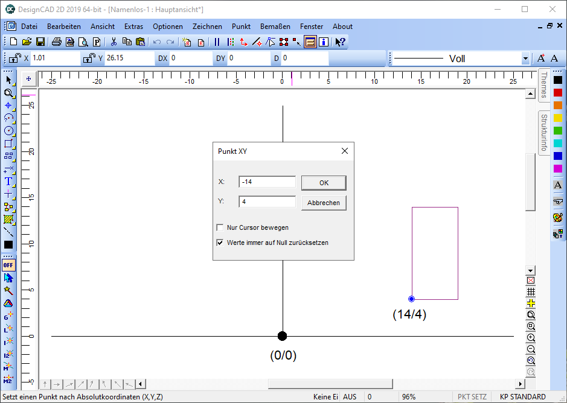Select the Text tool in left toolbox
Screen dimensions: 567x403
point(8,181)
